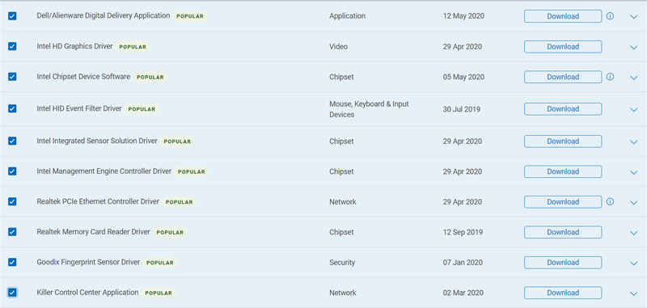Expand Intel Management Engine Controller Driver chevron
Screen dimensions: 647x308
634,172
